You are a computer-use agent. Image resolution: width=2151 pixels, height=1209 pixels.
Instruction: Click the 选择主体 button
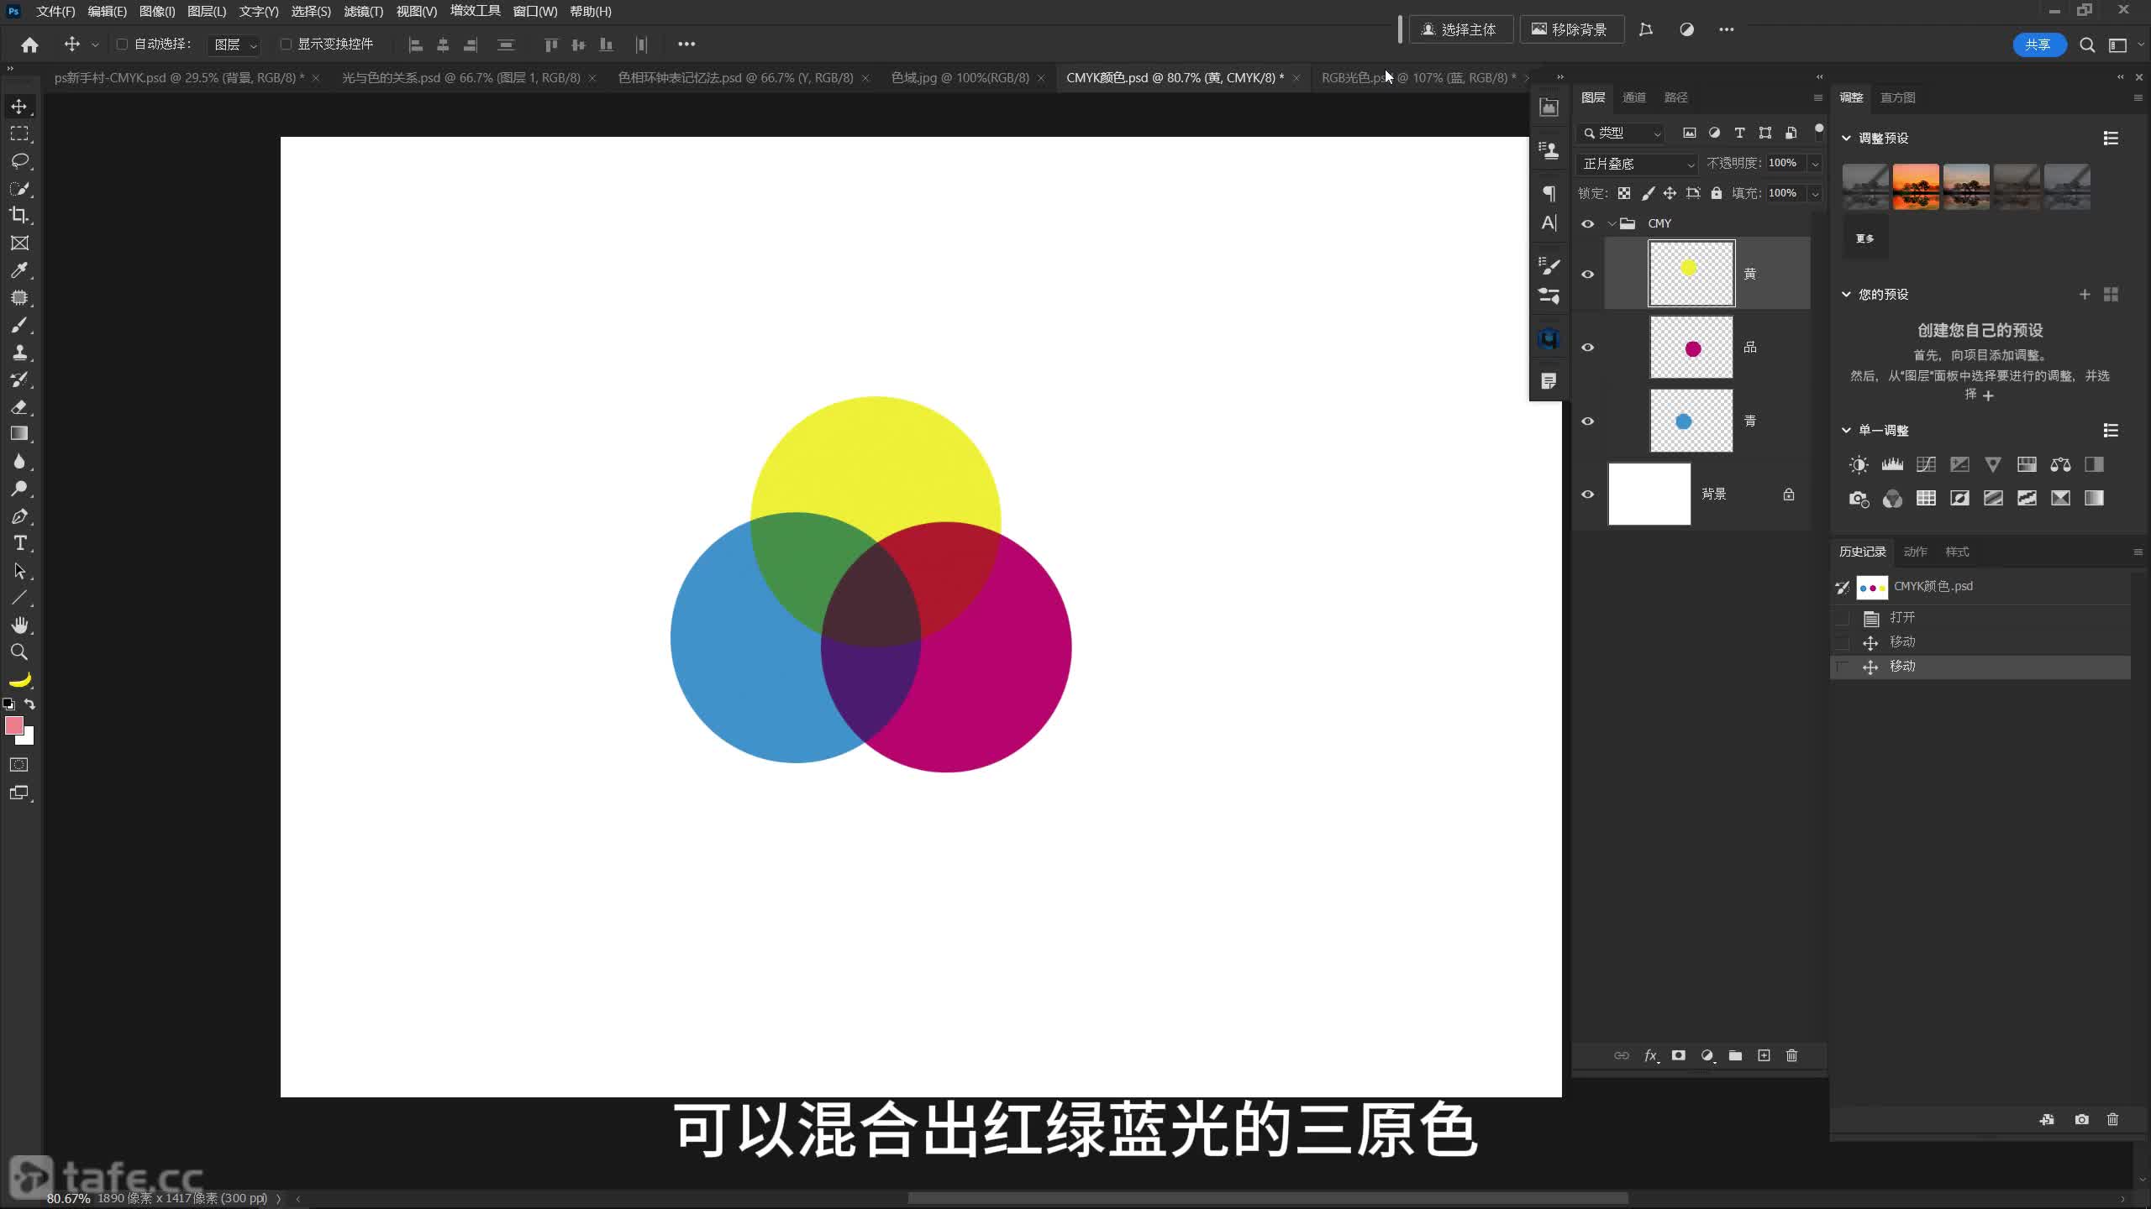click(1459, 29)
